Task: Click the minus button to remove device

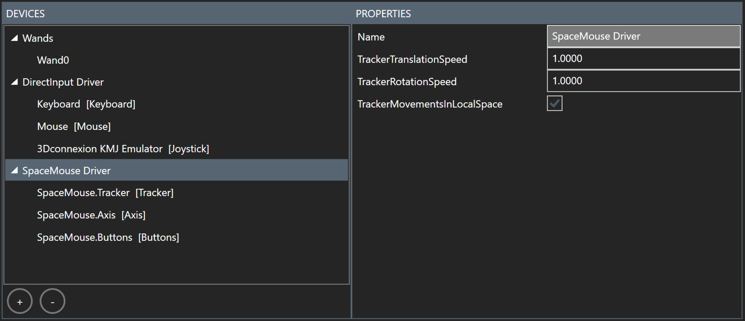Action: point(52,301)
